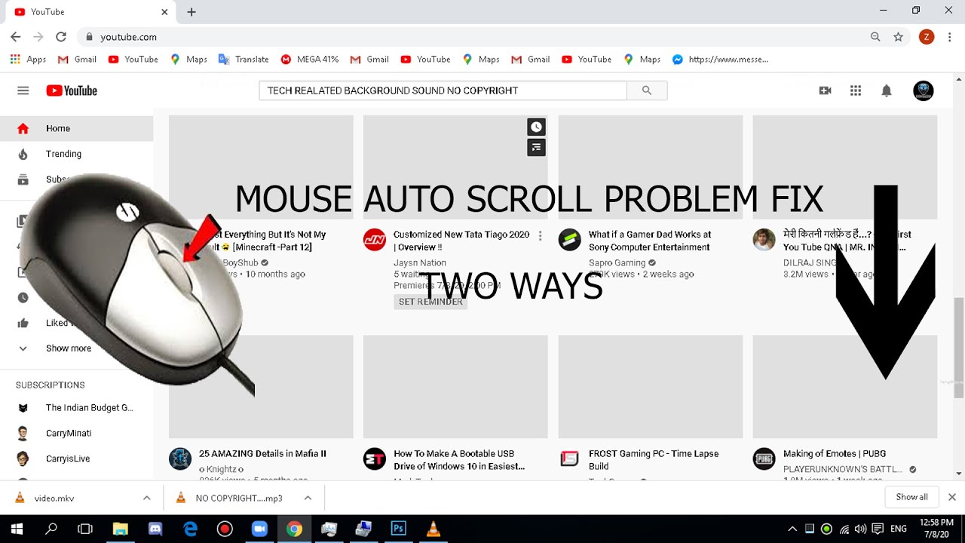Close the downloads bar
The image size is (965, 543).
click(951, 497)
